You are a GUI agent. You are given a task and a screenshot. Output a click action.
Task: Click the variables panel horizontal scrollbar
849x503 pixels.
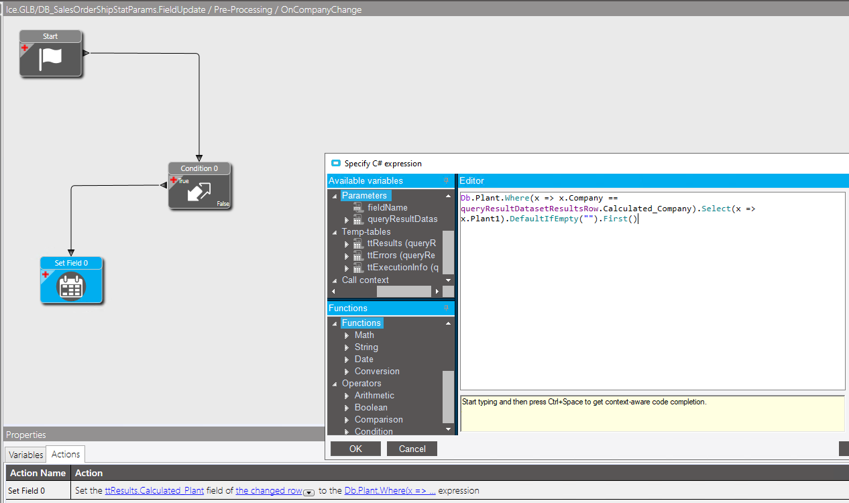point(404,292)
